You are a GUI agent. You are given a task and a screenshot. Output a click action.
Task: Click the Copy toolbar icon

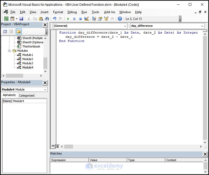pyautogui.click(x=35, y=19)
